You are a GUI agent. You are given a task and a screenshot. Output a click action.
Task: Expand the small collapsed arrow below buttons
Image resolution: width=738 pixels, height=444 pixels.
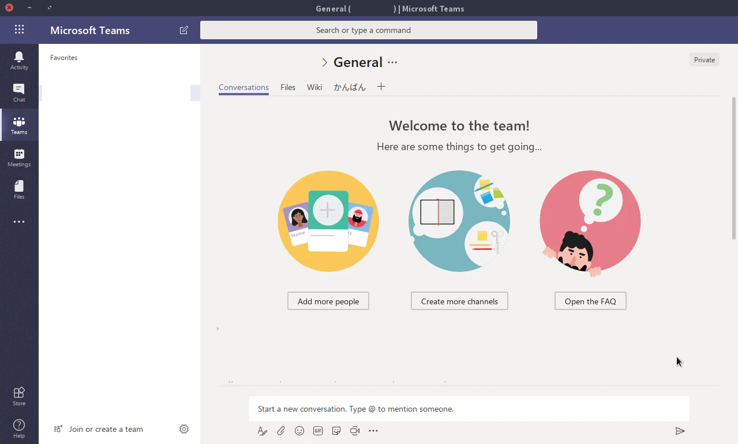click(218, 329)
